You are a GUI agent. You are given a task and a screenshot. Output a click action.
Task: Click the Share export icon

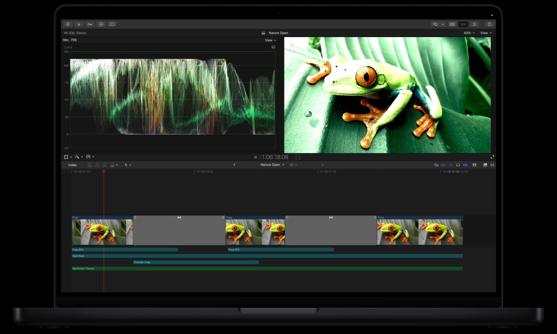pyautogui.click(x=489, y=24)
